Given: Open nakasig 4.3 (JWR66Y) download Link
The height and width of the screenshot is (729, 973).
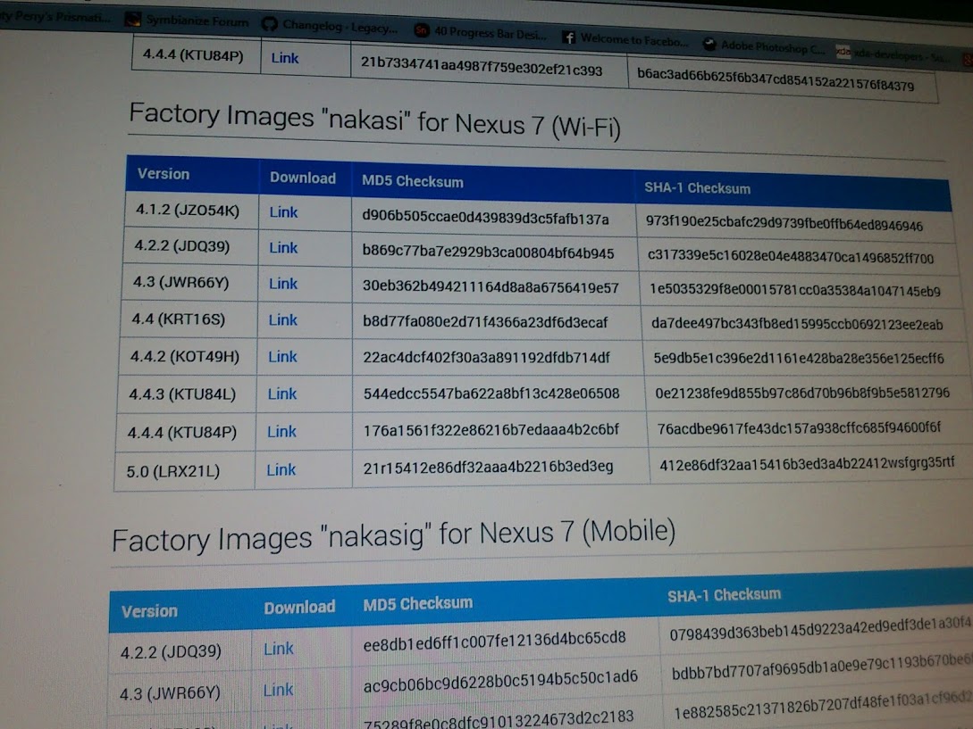Looking at the screenshot, I should point(278,690).
